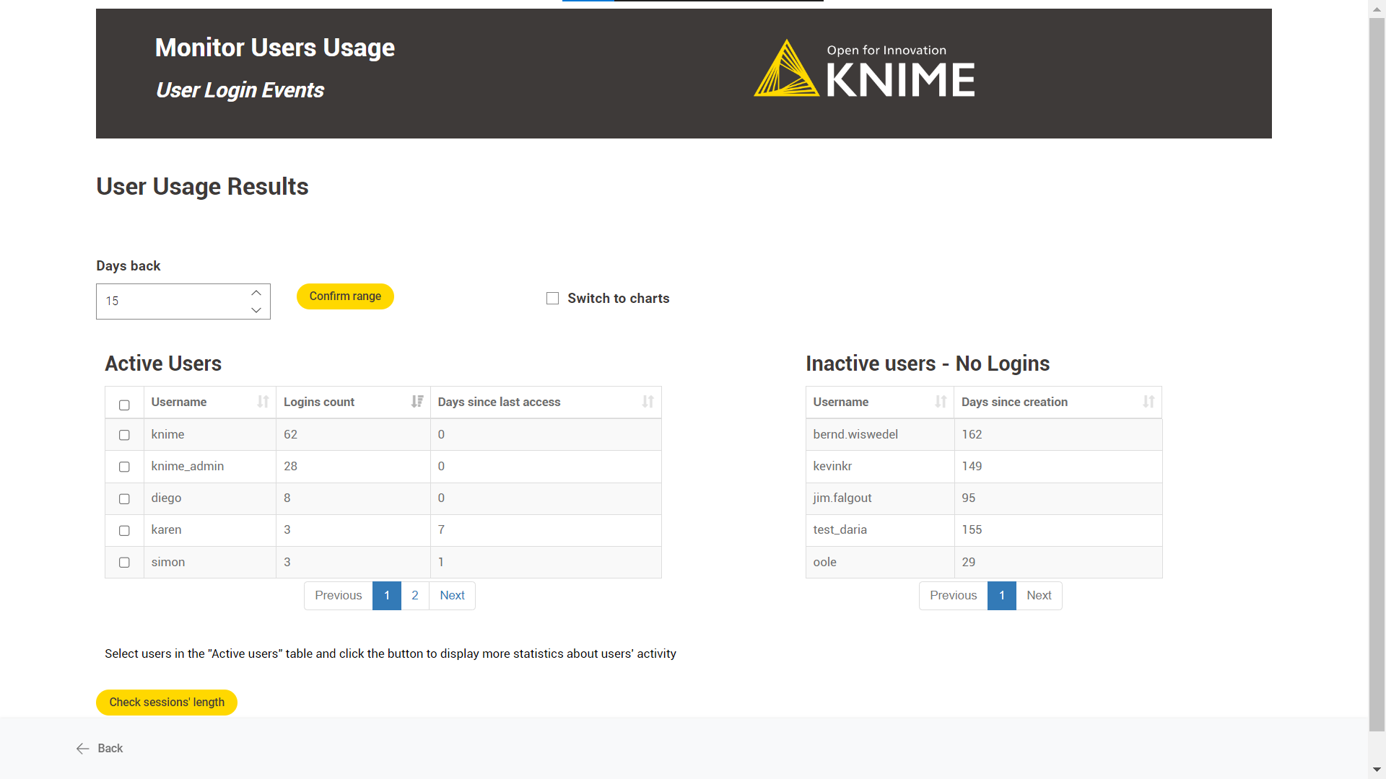1386x779 pixels.
Task: Click the kevinkr username cell
Action: [x=880, y=467]
